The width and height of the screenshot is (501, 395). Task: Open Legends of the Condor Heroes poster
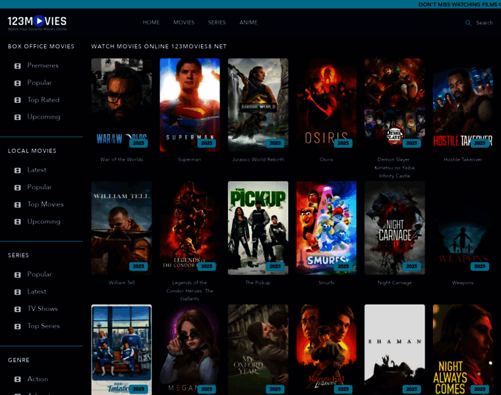190,228
